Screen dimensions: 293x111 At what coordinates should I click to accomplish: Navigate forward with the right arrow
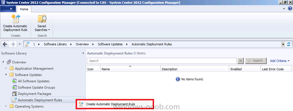pyautogui.click(x=13, y=44)
